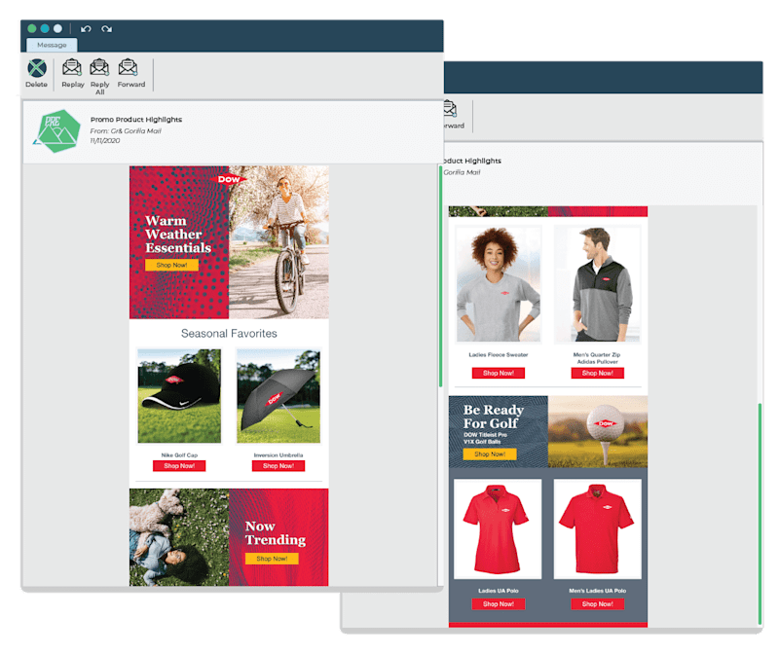
Task: Click the redo arrow in title bar
Action: [106, 29]
